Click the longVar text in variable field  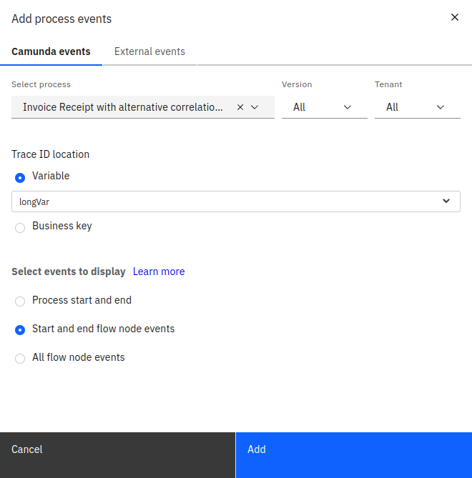point(34,201)
